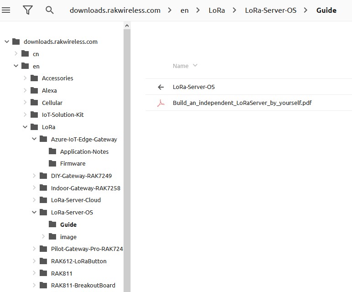352x292 pixels.
Task: Collapse the Azure-IoT-Edge-Gateway folder chevron
Action: [x=34, y=139]
